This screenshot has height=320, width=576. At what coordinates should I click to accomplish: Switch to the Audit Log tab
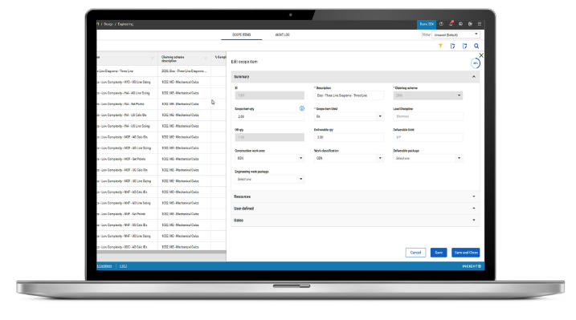[x=282, y=34]
